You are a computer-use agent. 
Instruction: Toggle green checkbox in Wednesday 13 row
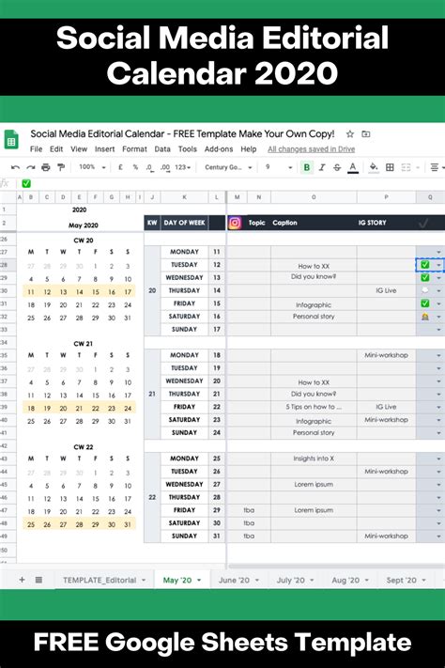click(425, 277)
